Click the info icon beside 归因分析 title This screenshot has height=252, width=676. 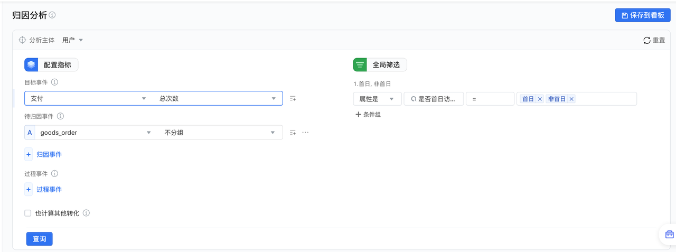point(52,15)
